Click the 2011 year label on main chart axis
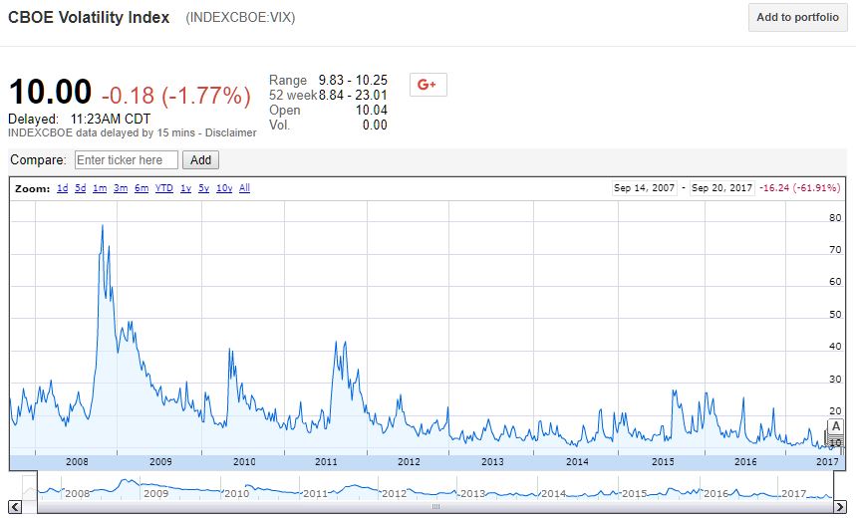The width and height of the screenshot is (856, 518). point(327,462)
